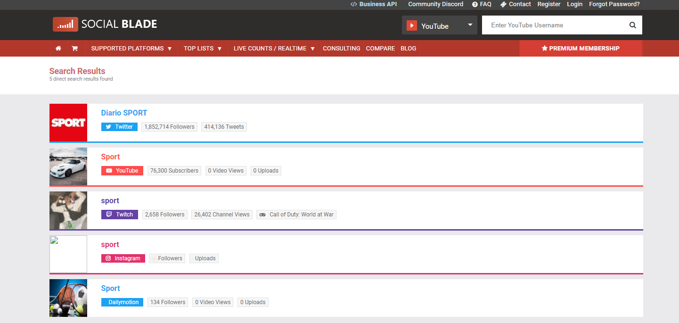Open the Twitch sport result title

click(x=110, y=201)
